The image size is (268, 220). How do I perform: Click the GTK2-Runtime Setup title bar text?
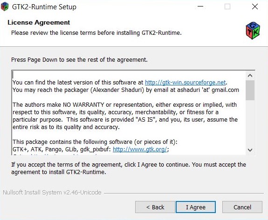44,7
